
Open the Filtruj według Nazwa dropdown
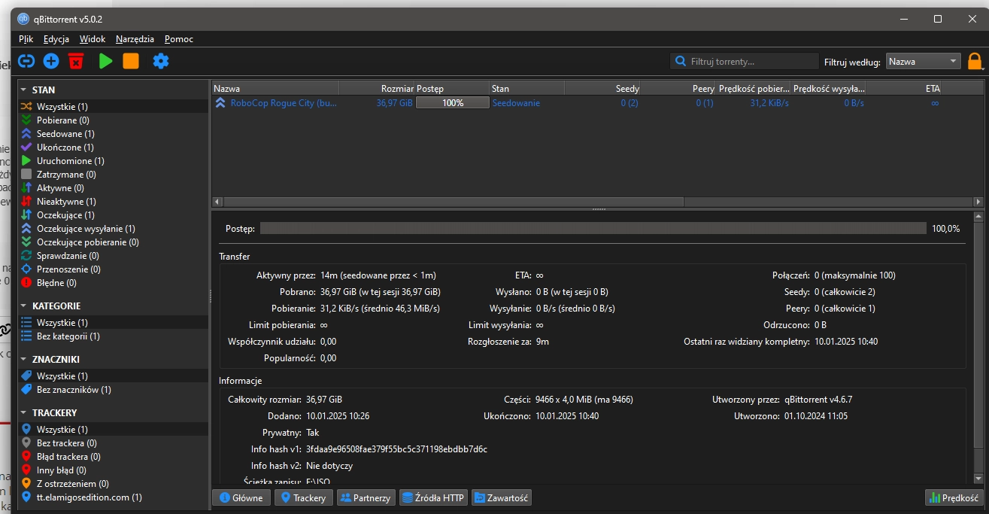point(923,62)
